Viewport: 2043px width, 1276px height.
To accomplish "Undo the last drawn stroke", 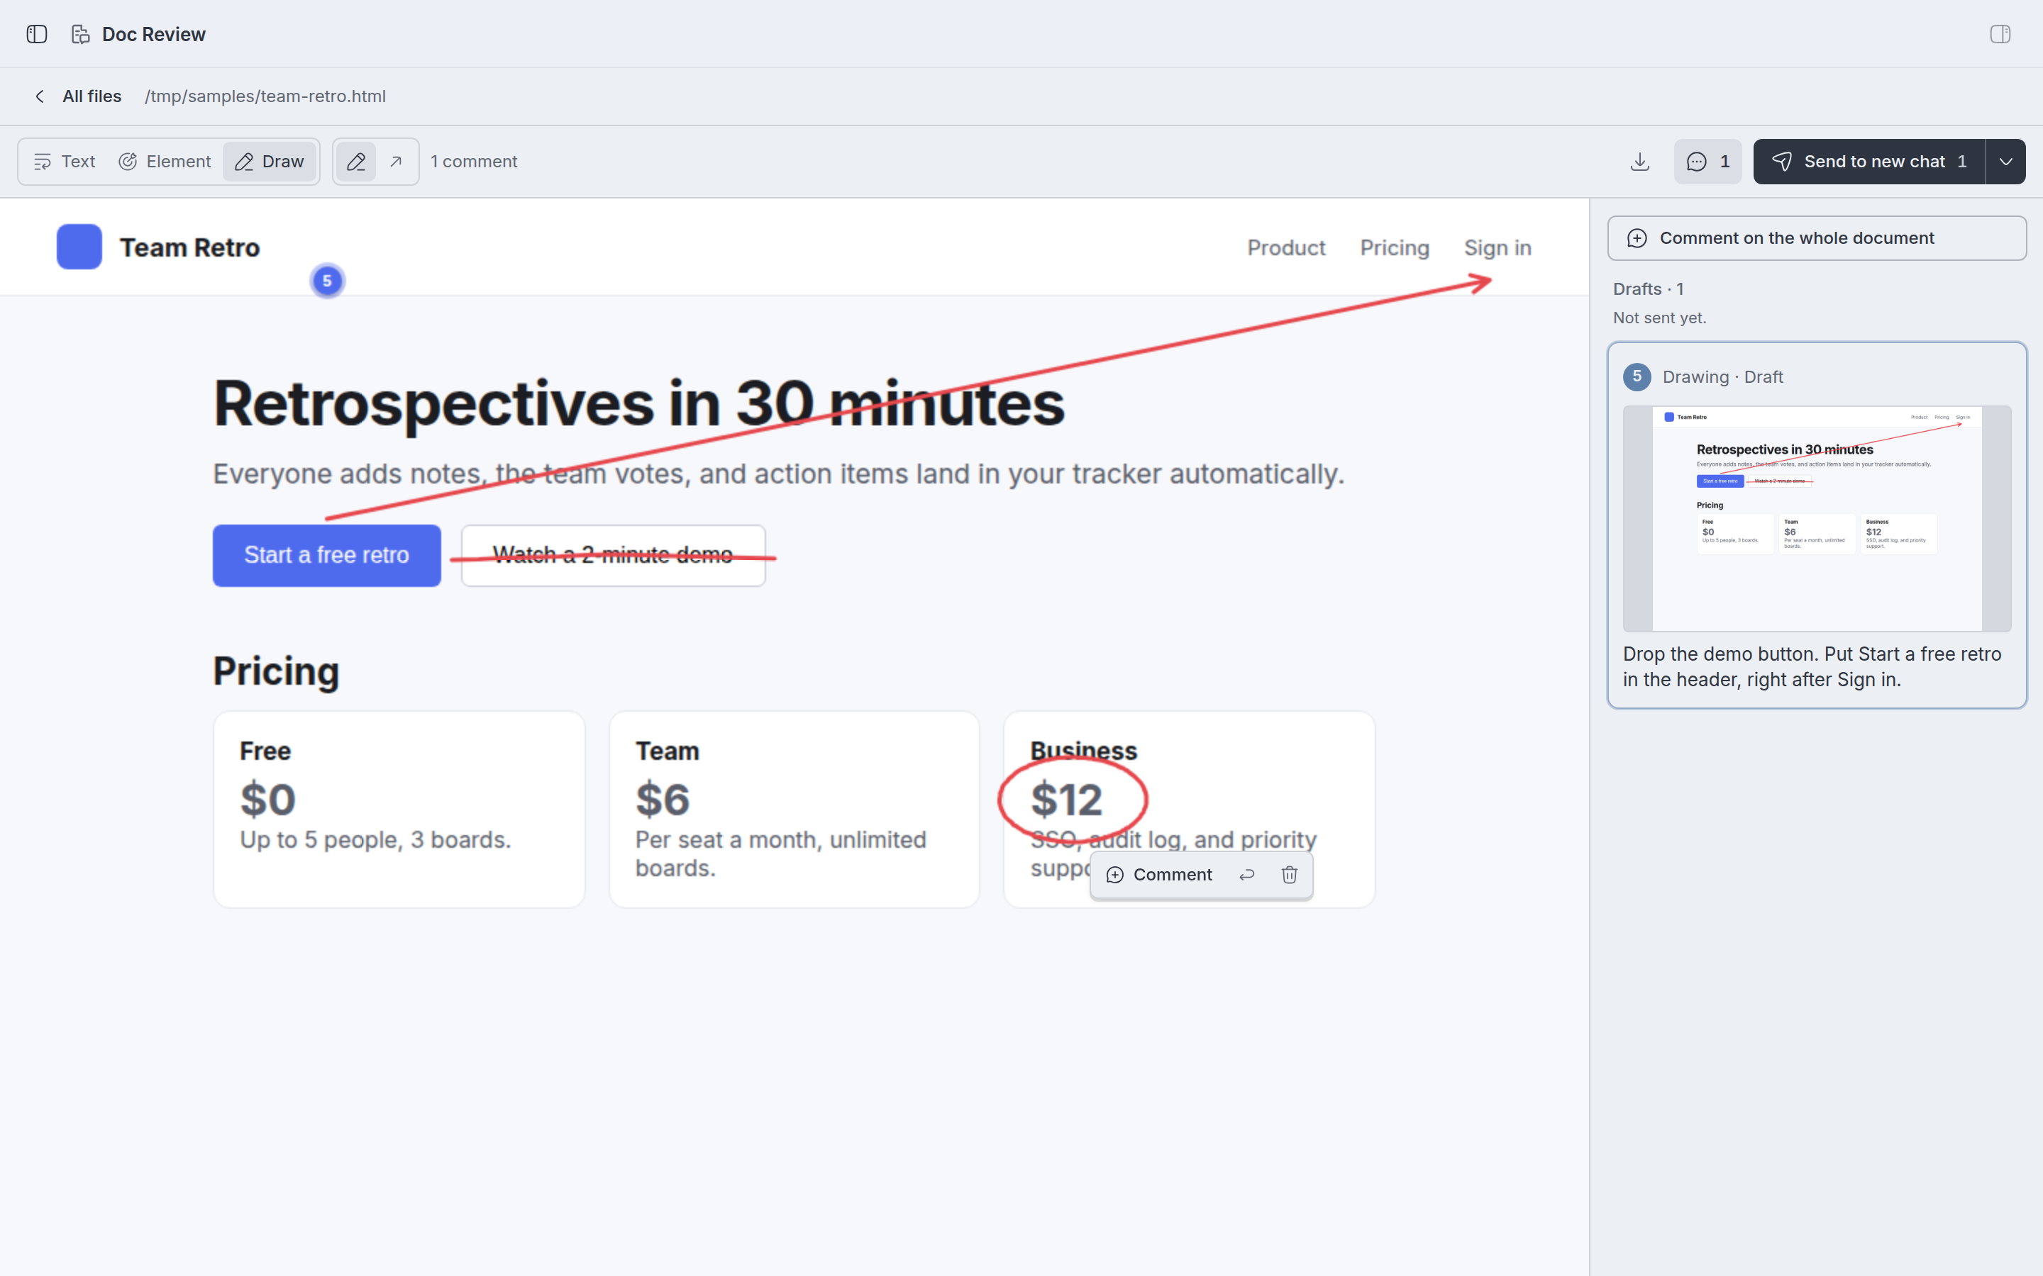I will tap(1247, 875).
